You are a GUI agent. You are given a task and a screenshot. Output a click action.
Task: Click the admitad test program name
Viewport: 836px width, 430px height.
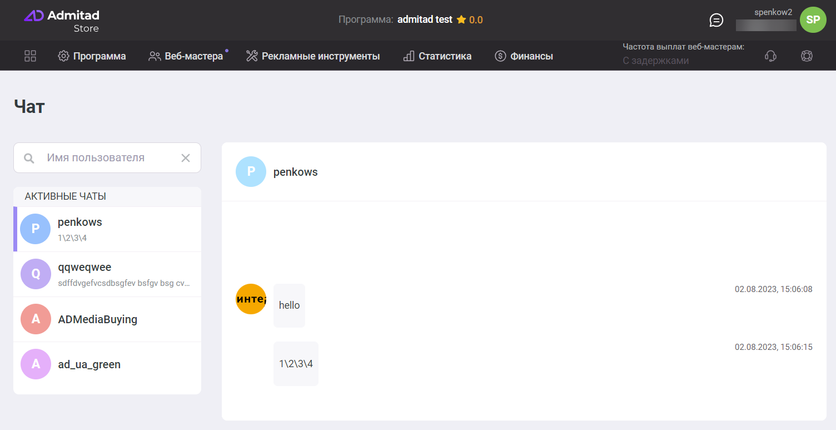pyautogui.click(x=425, y=19)
